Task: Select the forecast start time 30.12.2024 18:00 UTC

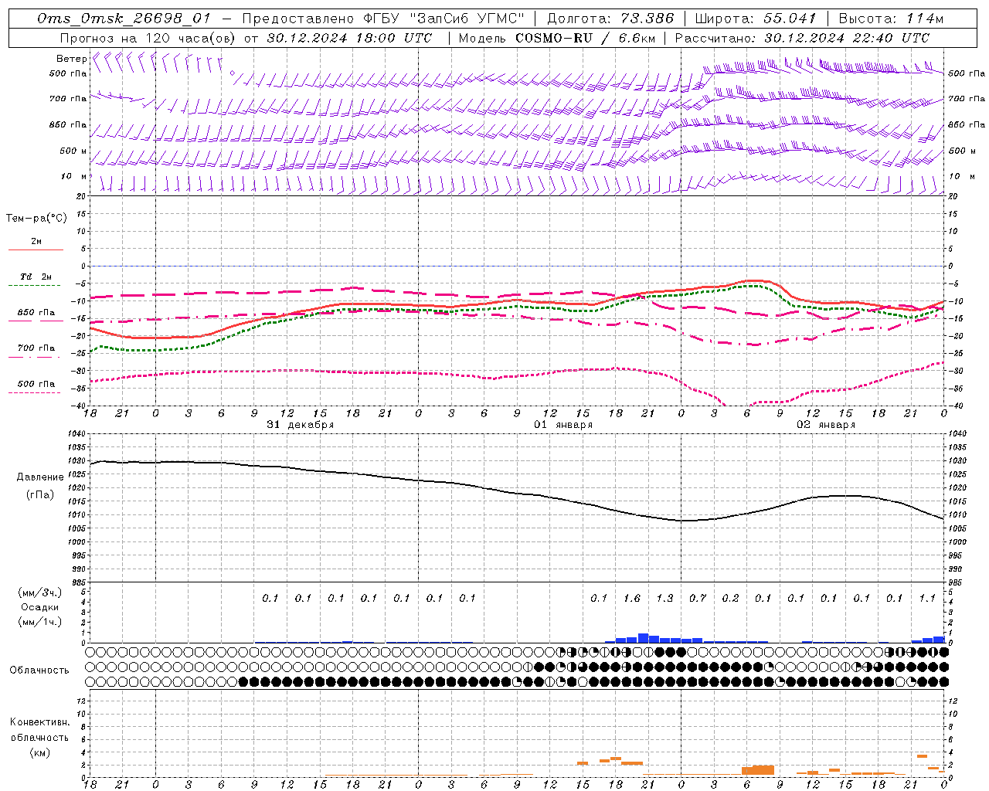Action: tap(349, 38)
